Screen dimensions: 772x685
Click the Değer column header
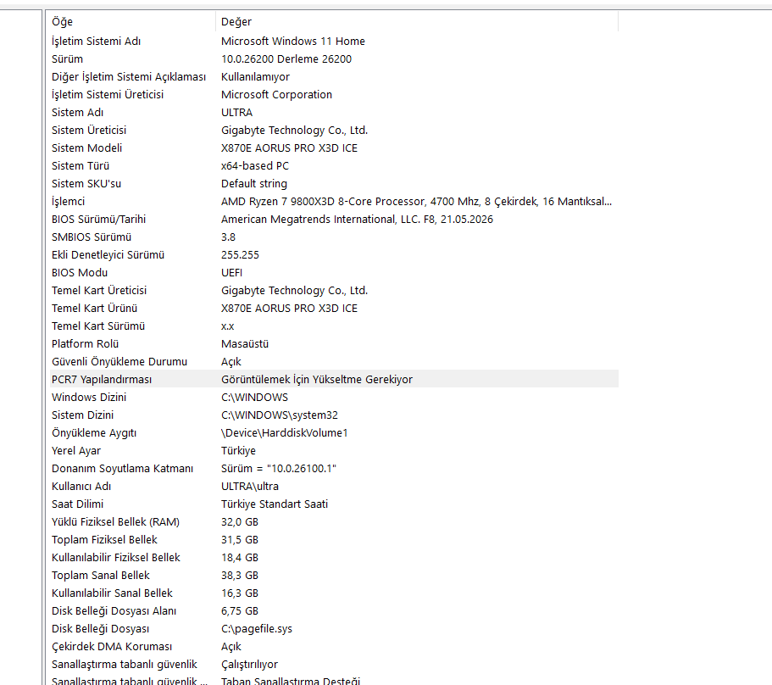point(417,22)
